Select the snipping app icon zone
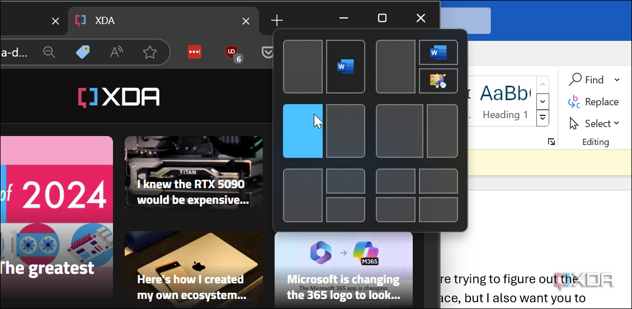632x309 pixels. 438,81
